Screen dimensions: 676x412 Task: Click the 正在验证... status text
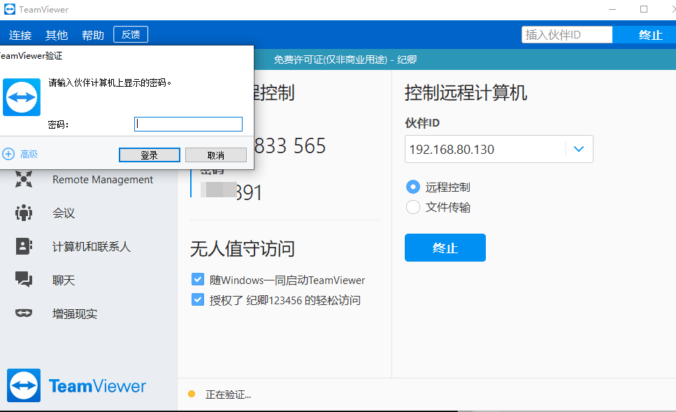click(228, 395)
